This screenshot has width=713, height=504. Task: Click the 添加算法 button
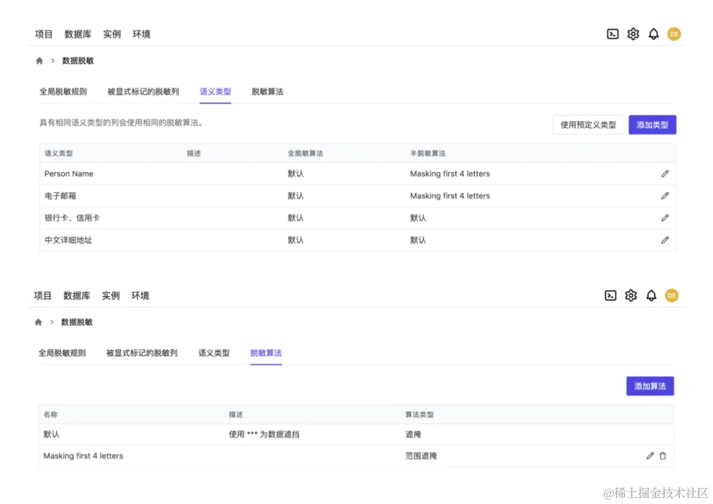point(650,386)
